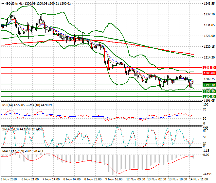Select the red 1208.80 resistance price label
The height and width of the screenshot is (183, 216).
point(209,68)
